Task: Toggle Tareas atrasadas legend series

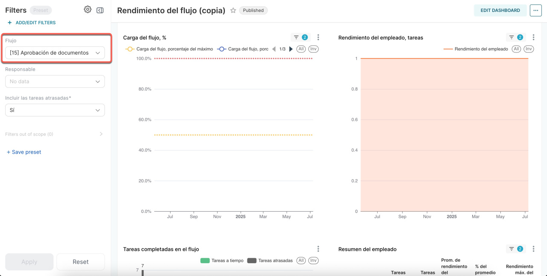Action: click(270, 261)
